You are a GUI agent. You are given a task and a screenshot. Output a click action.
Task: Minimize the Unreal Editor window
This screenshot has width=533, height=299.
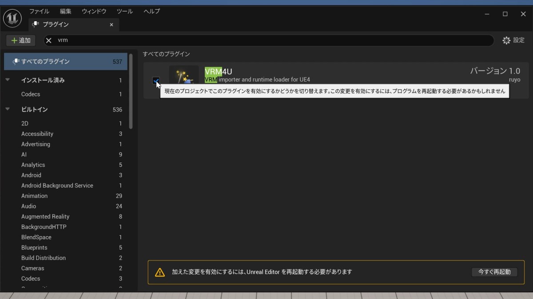487,14
